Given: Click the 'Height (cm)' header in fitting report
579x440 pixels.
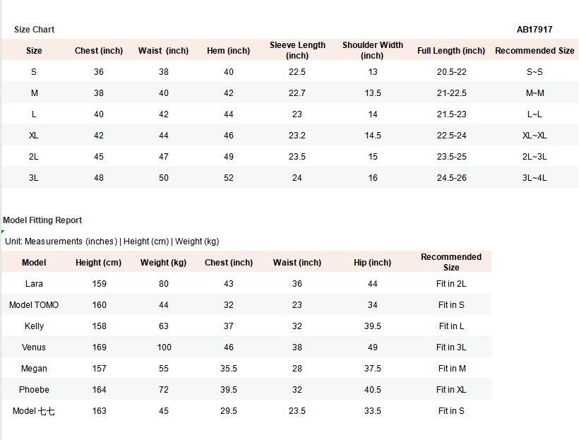Looking at the screenshot, I should tap(99, 263).
